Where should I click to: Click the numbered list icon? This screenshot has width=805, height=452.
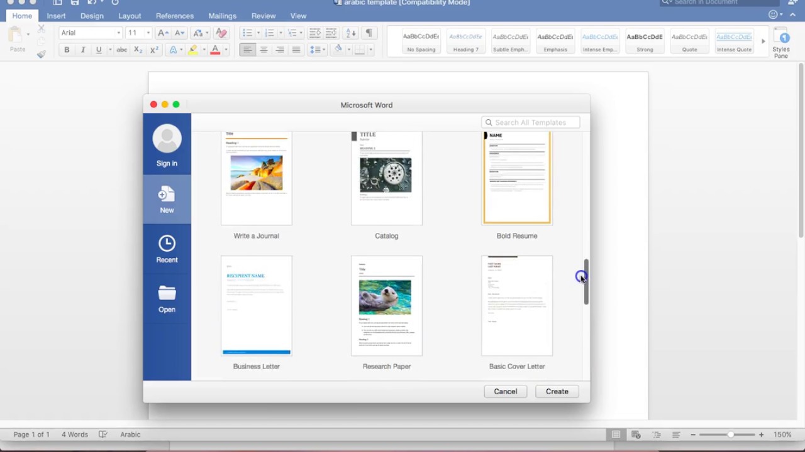tap(269, 33)
